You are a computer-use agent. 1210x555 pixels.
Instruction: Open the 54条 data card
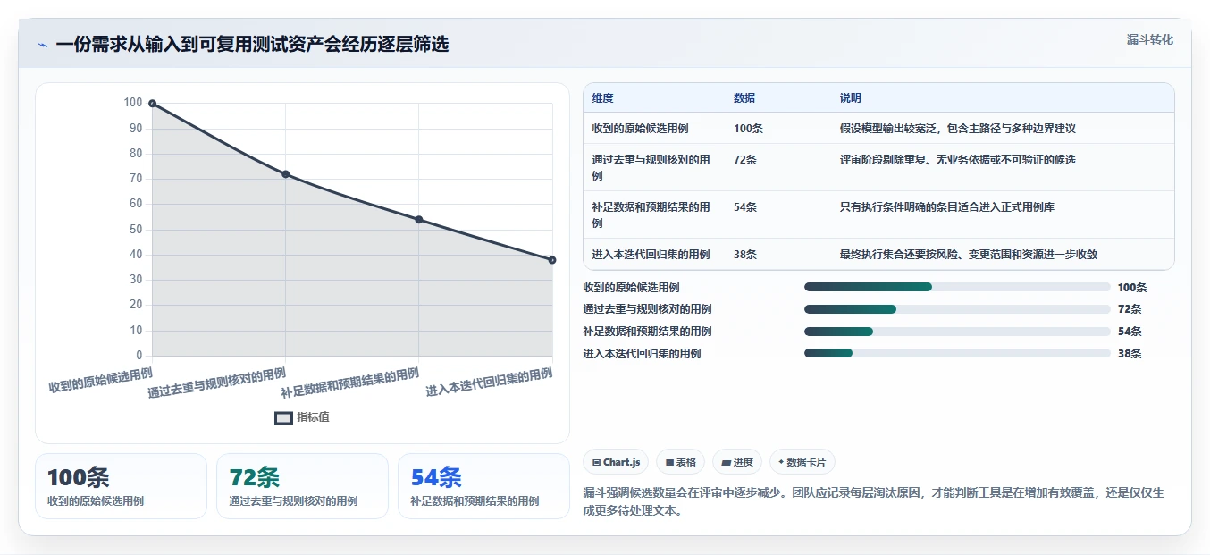(483, 486)
